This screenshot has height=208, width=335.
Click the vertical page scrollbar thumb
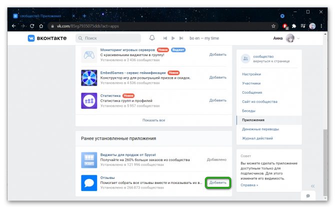click(x=325, y=162)
